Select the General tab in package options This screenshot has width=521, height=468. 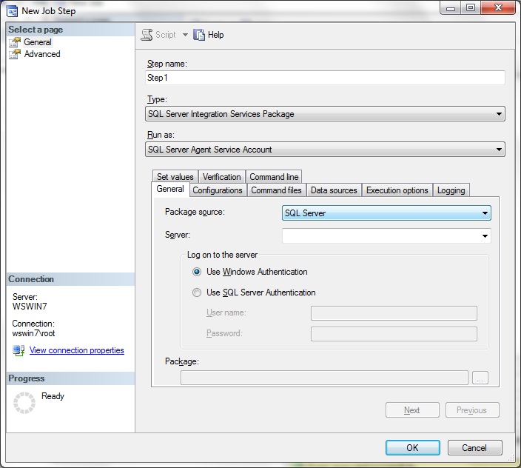pos(170,189)
